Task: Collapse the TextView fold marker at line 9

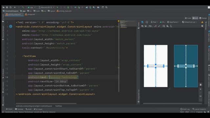Action: [x=15, y=56]
